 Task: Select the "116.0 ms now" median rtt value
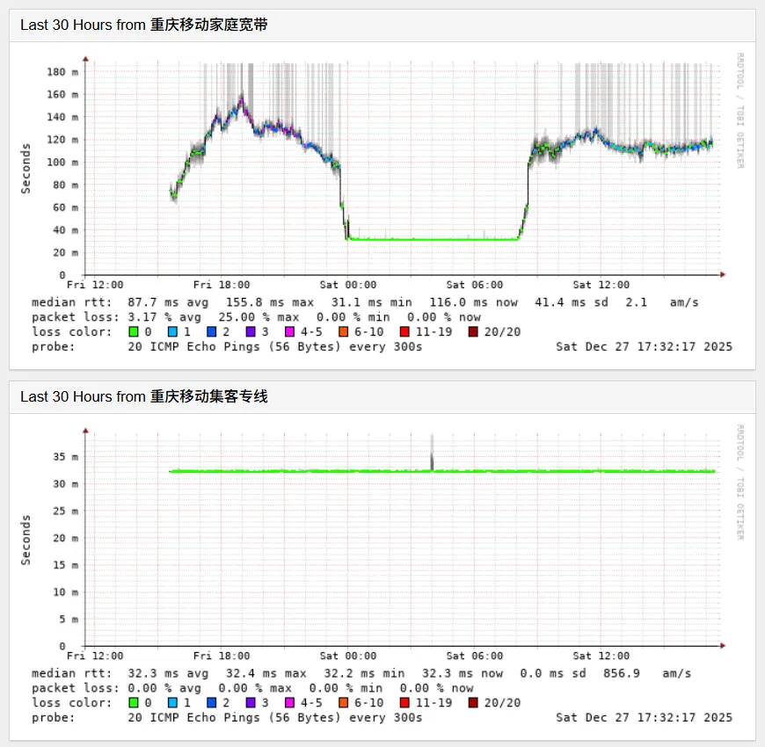point(473,303)
